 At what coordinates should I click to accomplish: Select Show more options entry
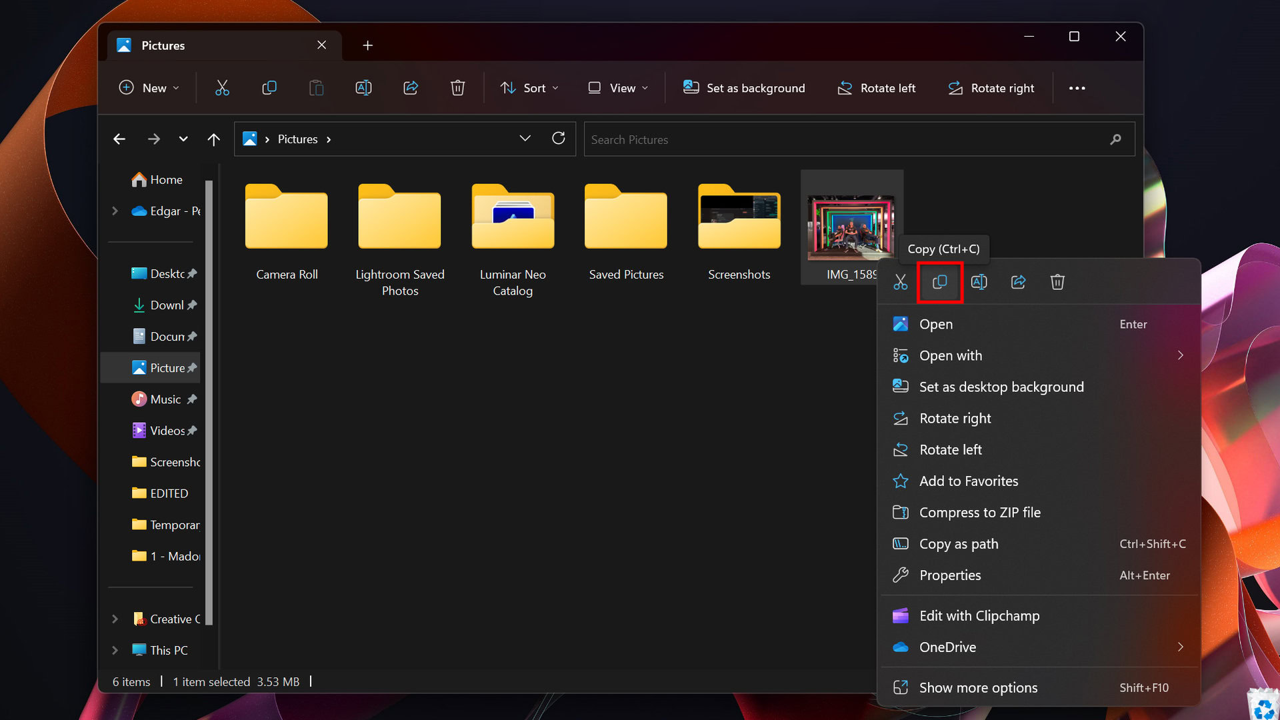coord(978,687)
